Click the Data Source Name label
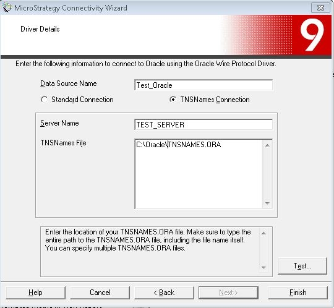Viewport: 334px width, 308px height. (x=69, y=83)
